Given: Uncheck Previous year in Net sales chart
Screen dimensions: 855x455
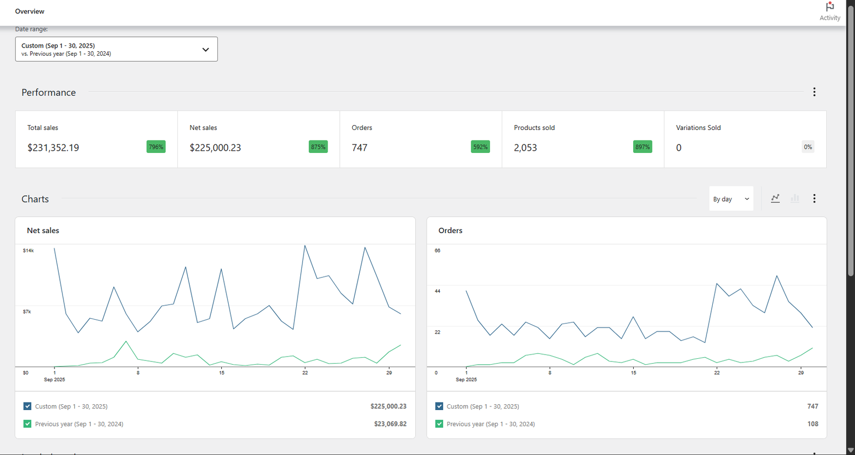Looking at the screenshot, I should tap(28, 424).
